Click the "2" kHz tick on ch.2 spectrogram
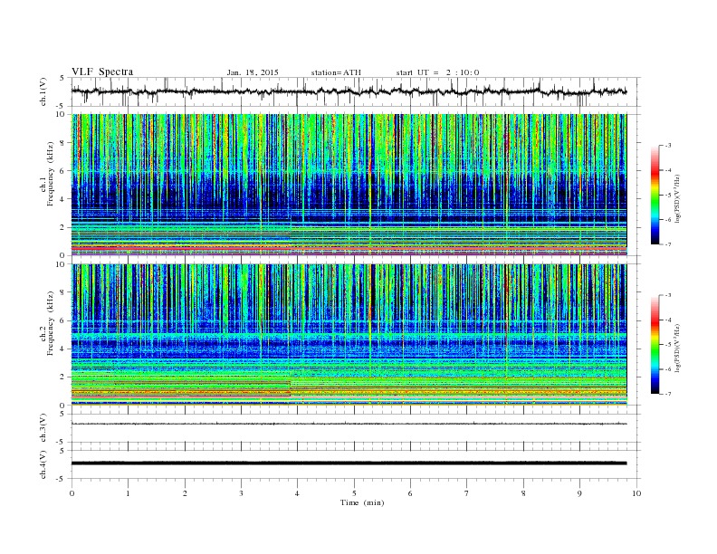Screen dimensions: 717x554 (x=63, y=377)
